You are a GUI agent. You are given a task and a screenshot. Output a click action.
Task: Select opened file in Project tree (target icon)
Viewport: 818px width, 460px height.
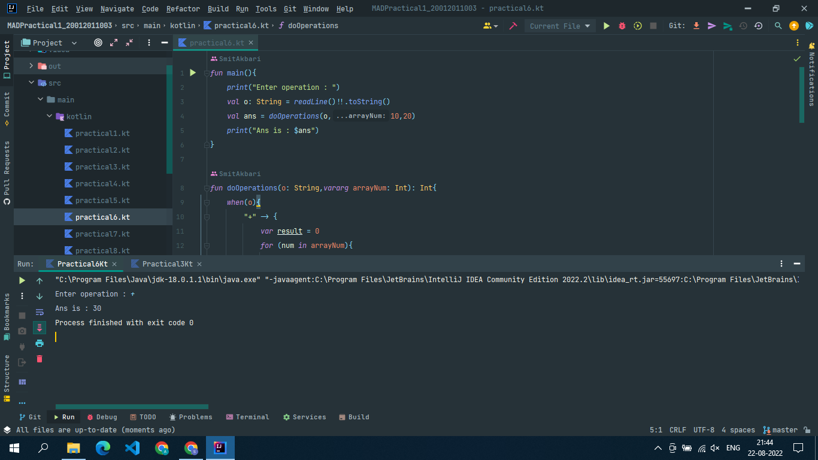pos(98,43)
